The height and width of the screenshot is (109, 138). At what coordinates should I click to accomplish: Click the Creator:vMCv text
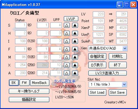(115, 102)
